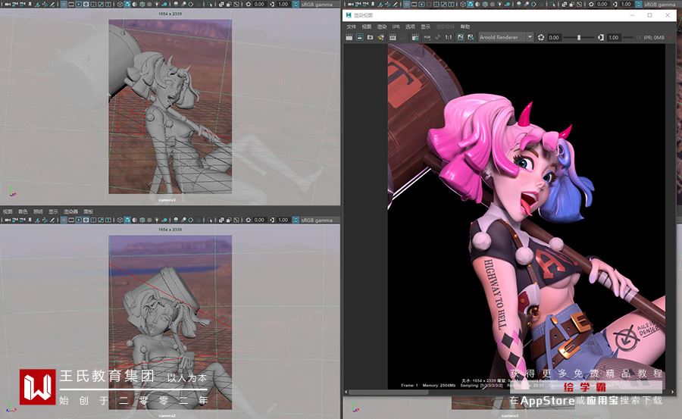
Task: Click the image plane icon in the bottom-left viewport
Action: coord(38,220)
